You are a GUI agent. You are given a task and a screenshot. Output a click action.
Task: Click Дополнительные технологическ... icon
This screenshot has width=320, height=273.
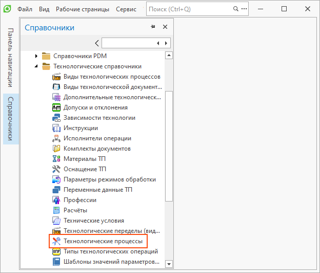[x=56, y=97]
